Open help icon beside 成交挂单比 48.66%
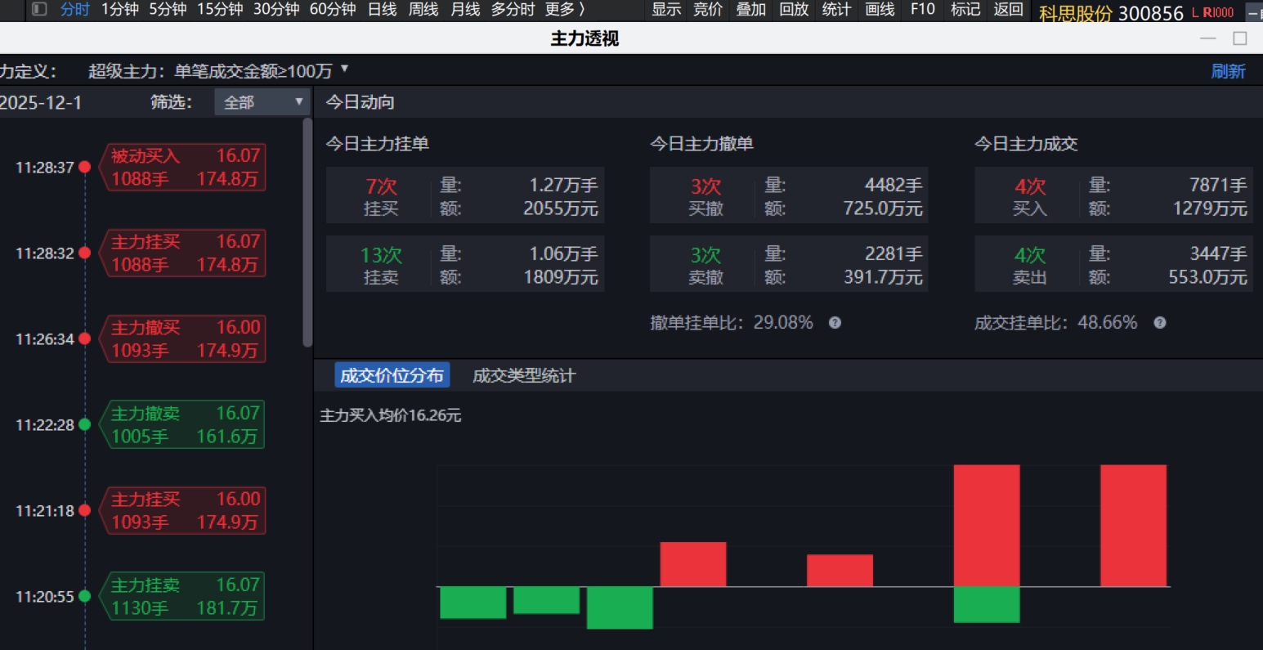The height and width of the screenshot is (650, 1263). (x=1159, y=323)
